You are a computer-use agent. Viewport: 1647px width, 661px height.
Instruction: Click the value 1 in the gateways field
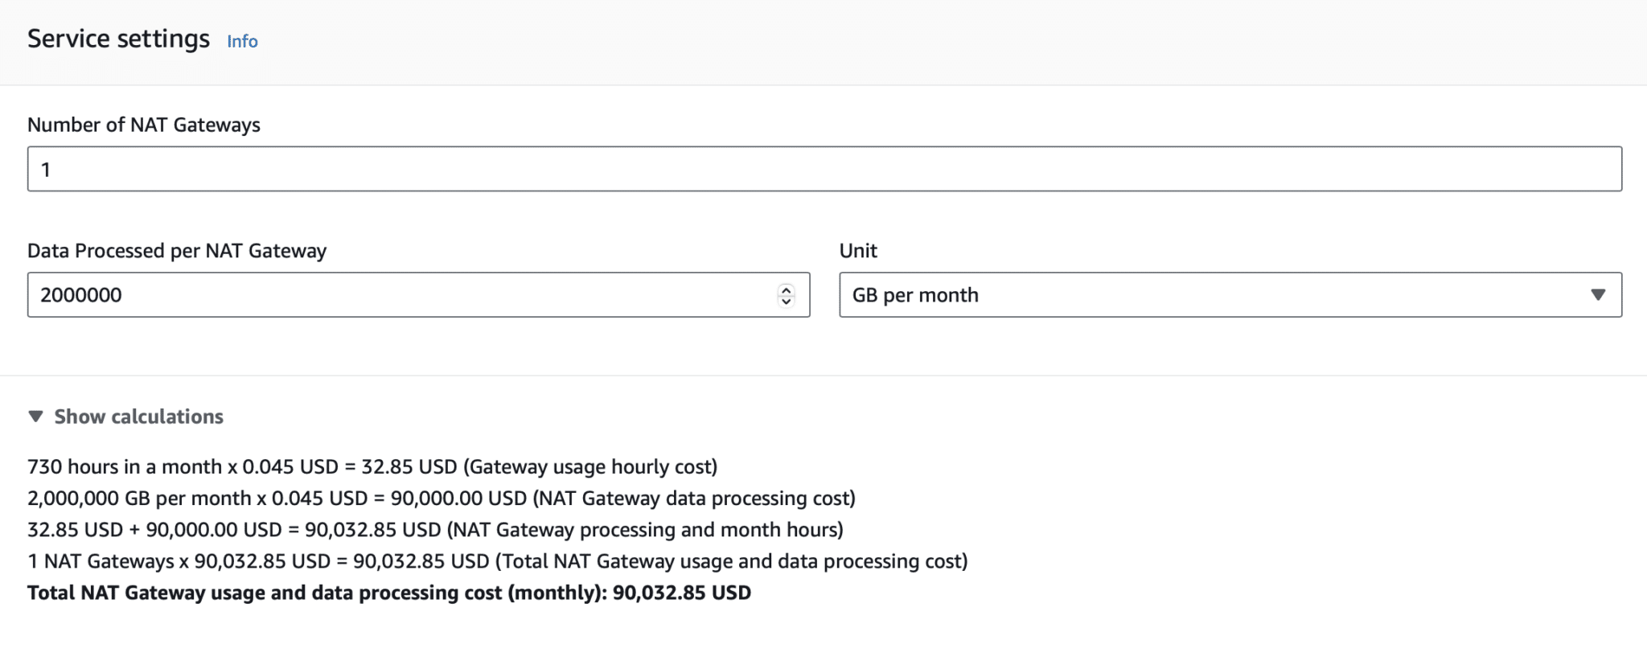[47, 169]
